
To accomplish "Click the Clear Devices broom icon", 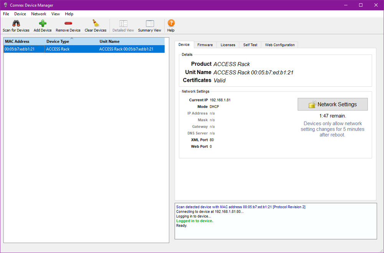I will click(95, 23).
